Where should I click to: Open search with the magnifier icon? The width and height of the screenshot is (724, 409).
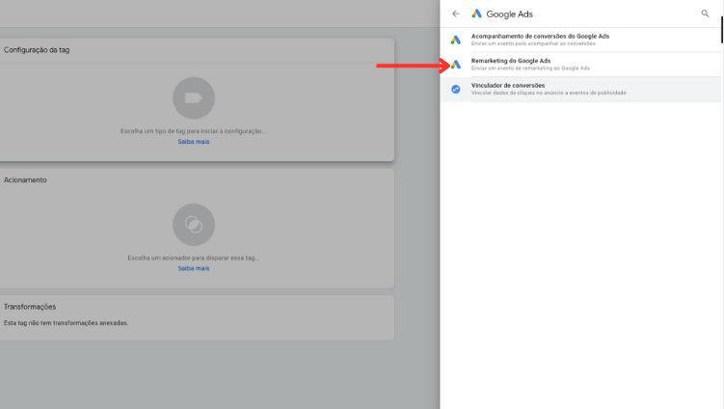(x=705, y=14)
